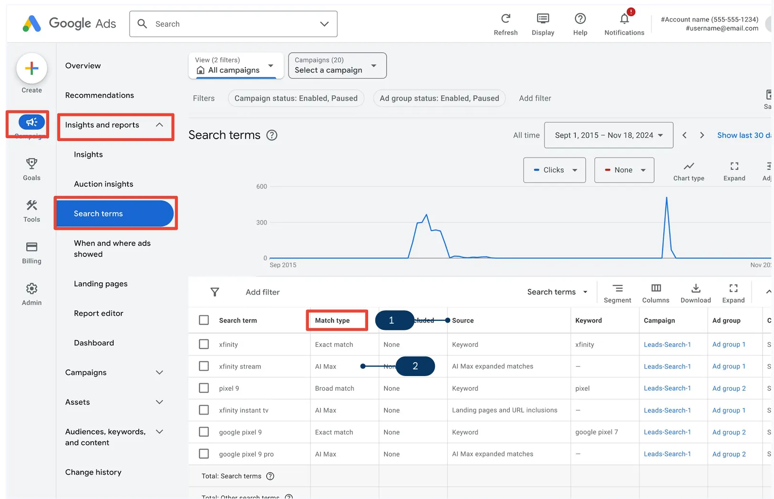Open the Columns icon
774x499 pixels.
656,288
